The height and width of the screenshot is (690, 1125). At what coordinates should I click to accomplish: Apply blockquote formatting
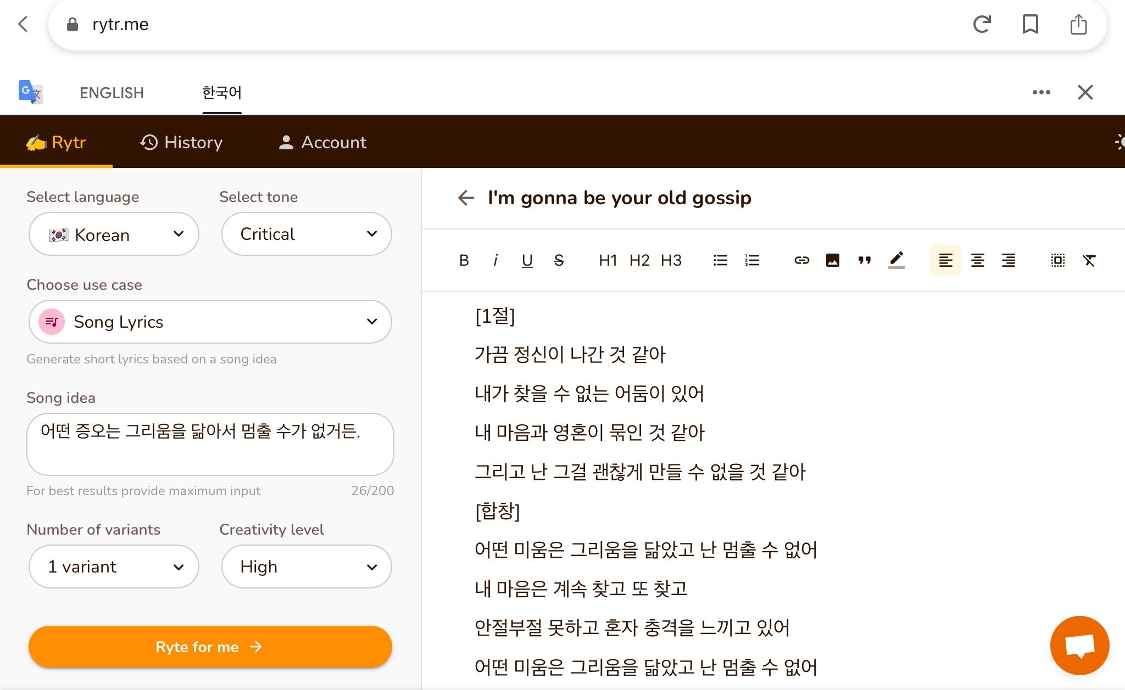pos(865,260)
